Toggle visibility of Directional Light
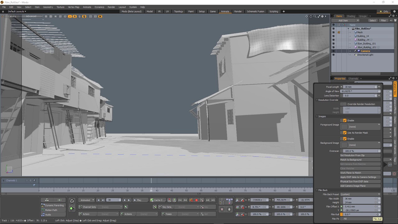This screenshot has width=398, height=224. click(x=333, y=55)
